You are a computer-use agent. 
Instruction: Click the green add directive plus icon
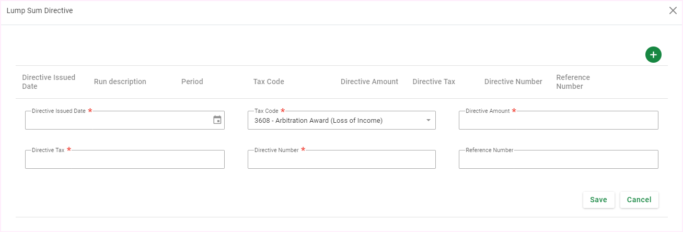(x=653, y=54)
